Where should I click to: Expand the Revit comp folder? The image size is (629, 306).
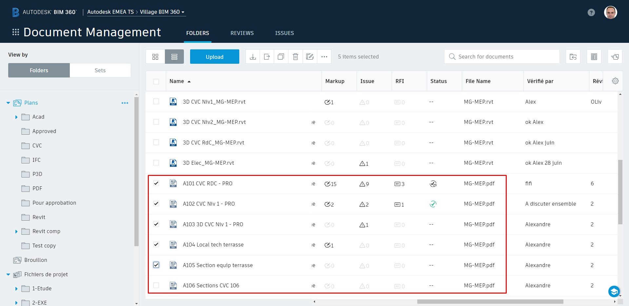(x=17, y=231)
